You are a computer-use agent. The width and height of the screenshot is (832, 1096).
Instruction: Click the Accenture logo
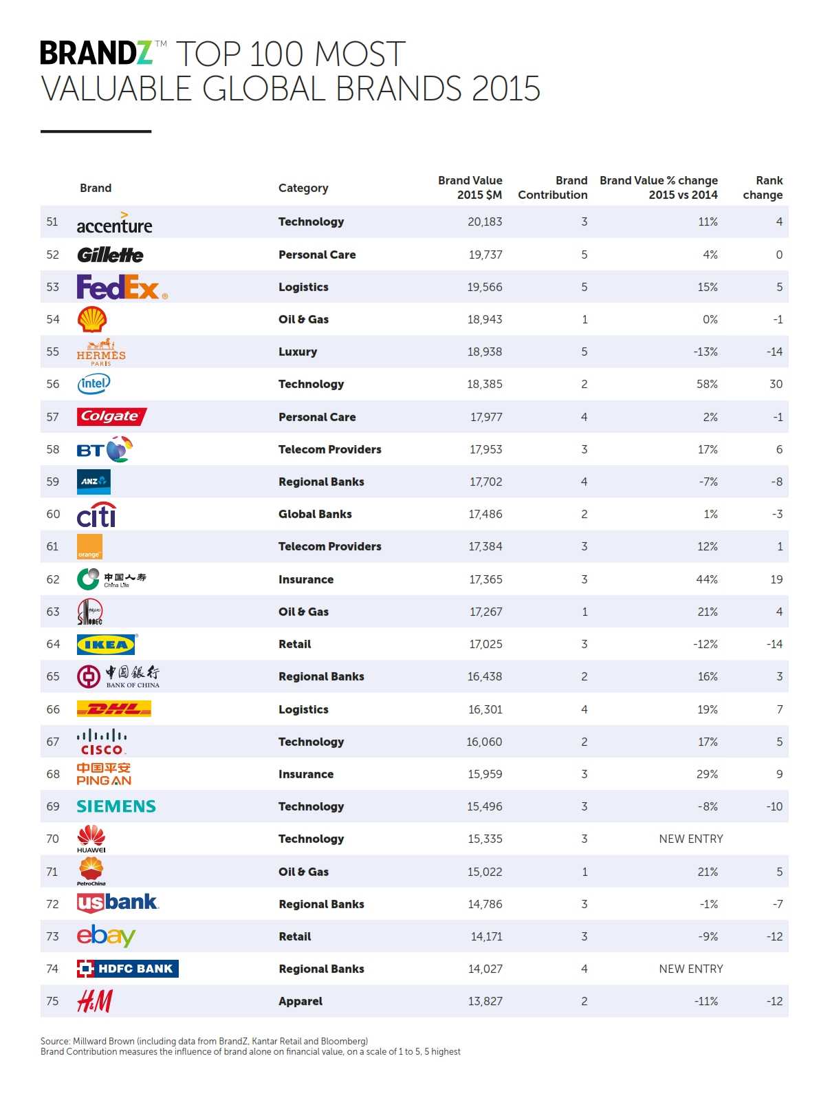click(114, 224)
